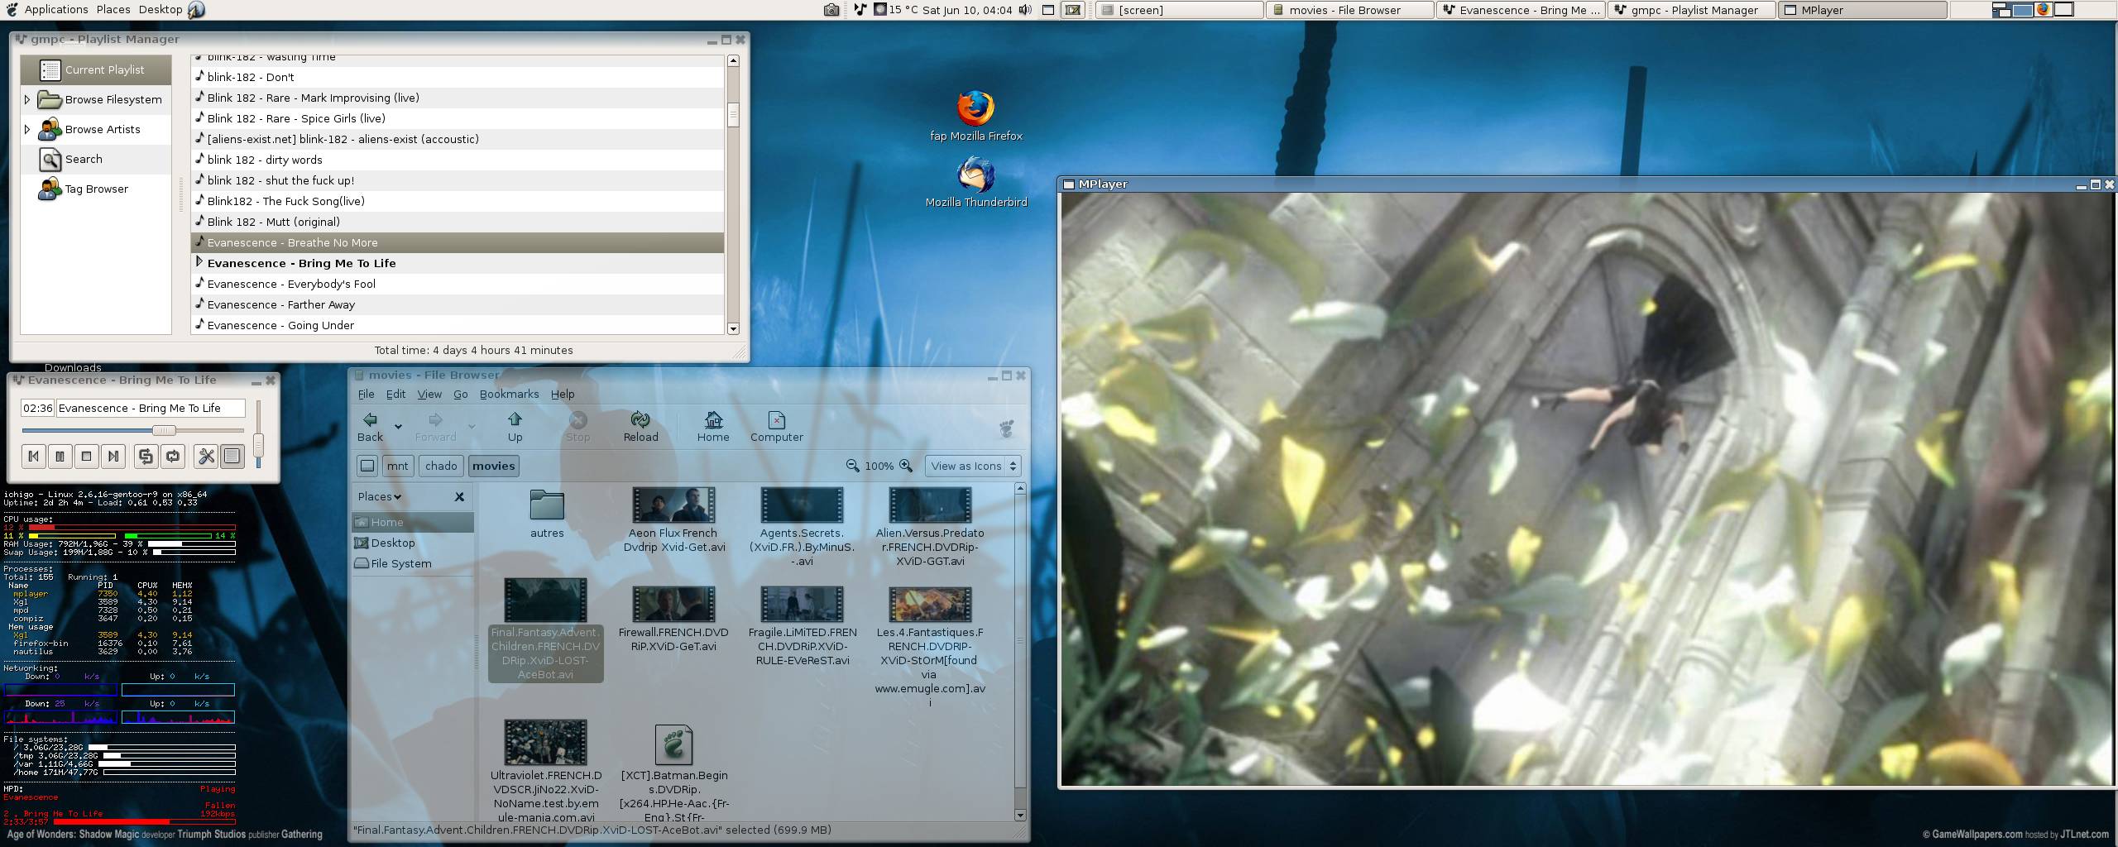Select the Alien.Versus.Predator video thumbnail

point(930,505)
